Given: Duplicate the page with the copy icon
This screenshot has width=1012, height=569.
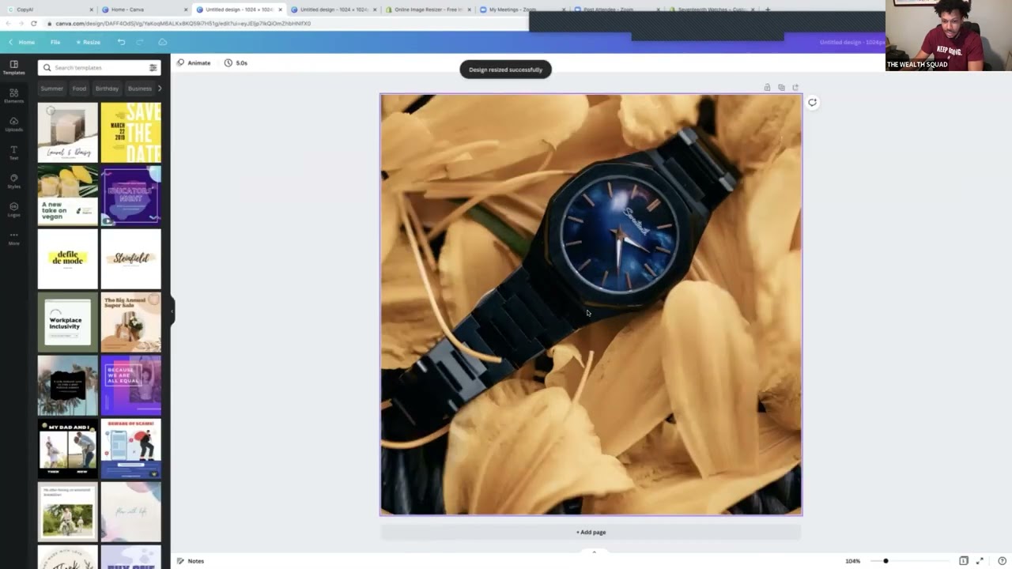Looking at the screenshot, I should [x=781, y=88].
